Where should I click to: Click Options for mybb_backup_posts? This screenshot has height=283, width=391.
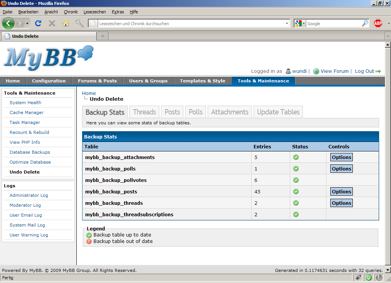click(341, 191)
